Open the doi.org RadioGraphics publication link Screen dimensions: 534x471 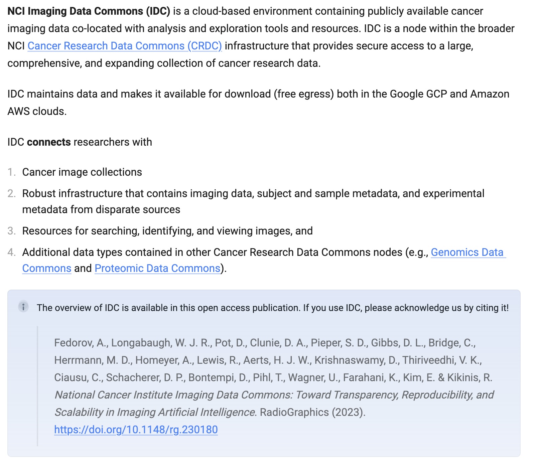(136, 429)
